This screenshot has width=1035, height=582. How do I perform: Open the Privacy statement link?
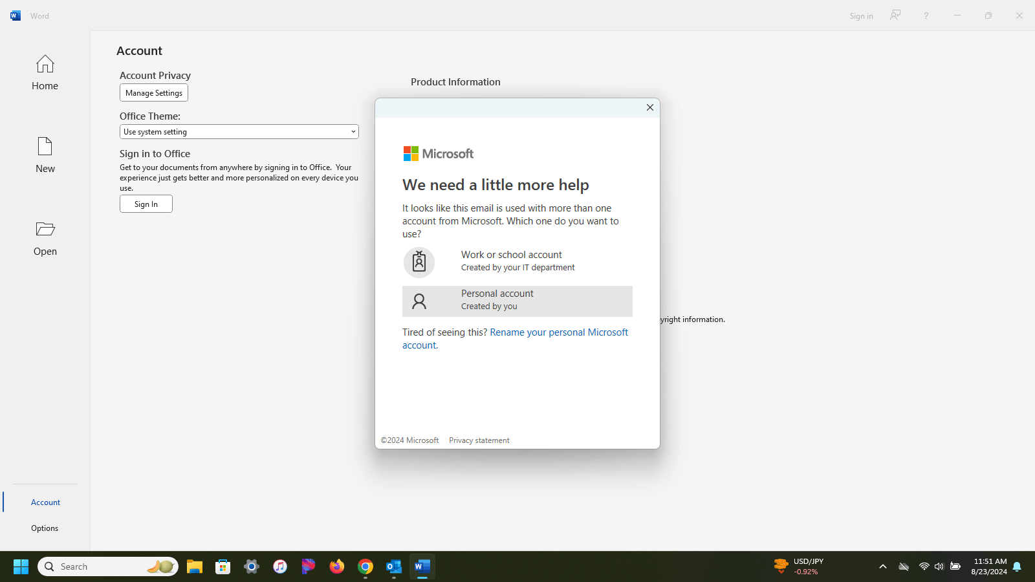pos(479,440)
